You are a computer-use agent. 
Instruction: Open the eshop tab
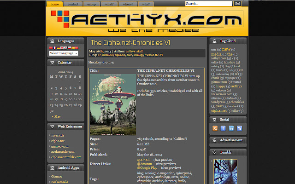92,4
